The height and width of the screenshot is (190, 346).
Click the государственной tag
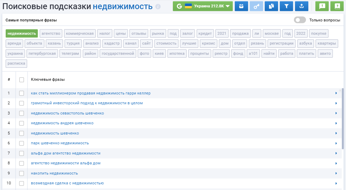click(118, 53)
